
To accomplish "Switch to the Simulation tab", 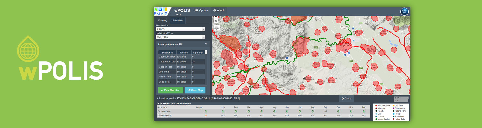I will [x=177, y=20].
